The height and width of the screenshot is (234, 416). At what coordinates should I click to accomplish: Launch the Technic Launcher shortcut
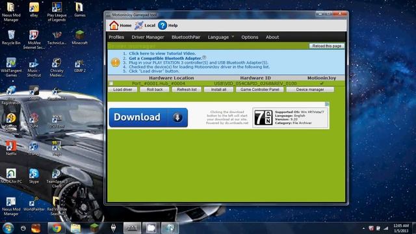point(57,37)
